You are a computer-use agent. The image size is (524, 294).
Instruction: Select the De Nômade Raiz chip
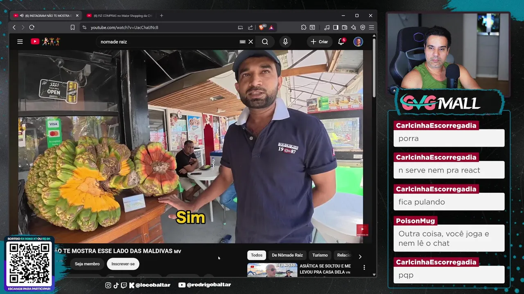click(287, 255)
